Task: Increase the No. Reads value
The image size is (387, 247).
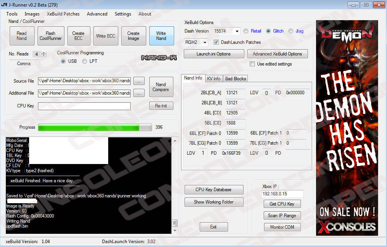Action: [44, 52]
